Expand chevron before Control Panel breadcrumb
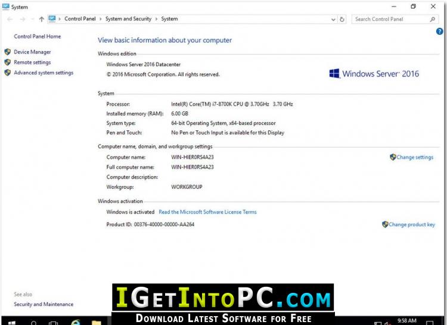The height and width of the screenshot is (325, 447). click(x=60, y=19)
